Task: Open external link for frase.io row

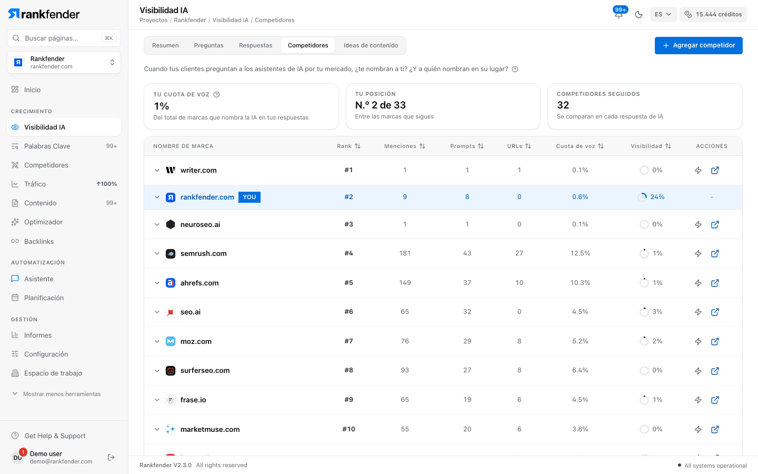Action: tap(715, 400)
